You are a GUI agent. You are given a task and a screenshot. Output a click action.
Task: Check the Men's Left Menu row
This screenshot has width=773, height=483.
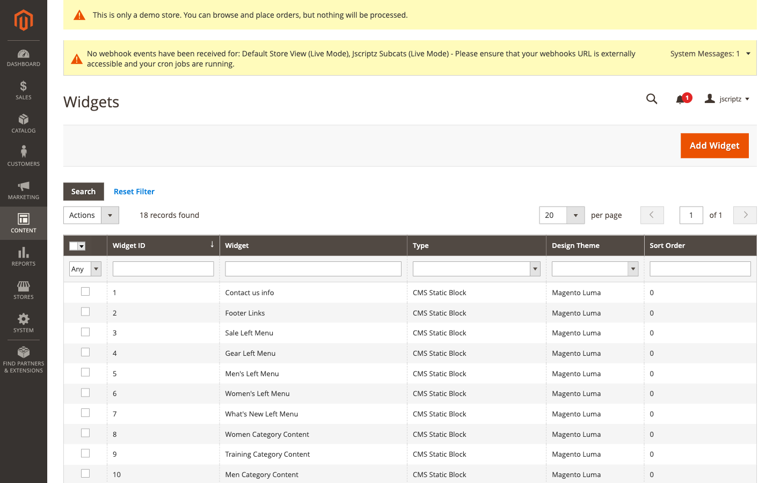[85, 372]
